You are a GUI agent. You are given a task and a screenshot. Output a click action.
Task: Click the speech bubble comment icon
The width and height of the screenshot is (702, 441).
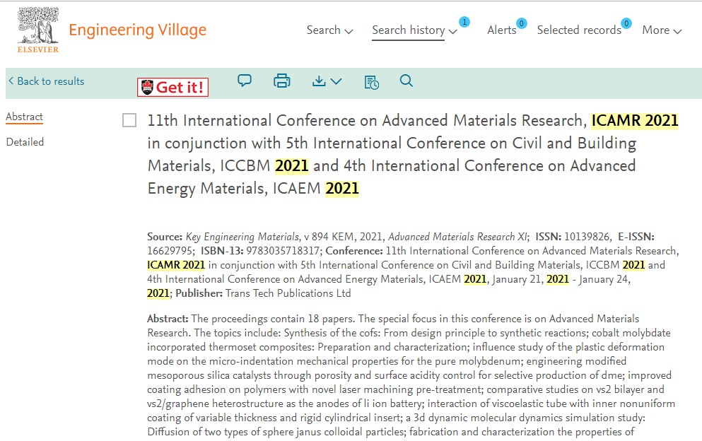point(245,81)
